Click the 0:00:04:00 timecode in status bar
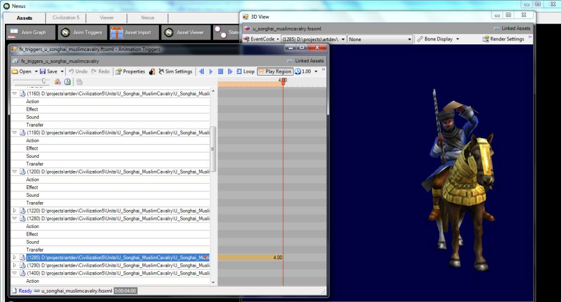 (125, 291)
